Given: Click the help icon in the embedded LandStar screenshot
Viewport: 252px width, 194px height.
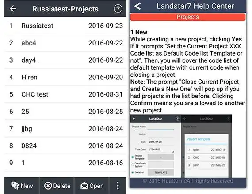Looking at the screenshot, I should tap(177, 119).
